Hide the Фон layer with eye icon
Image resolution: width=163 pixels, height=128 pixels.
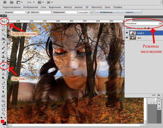pyautogui.click(x=127, y=38)
